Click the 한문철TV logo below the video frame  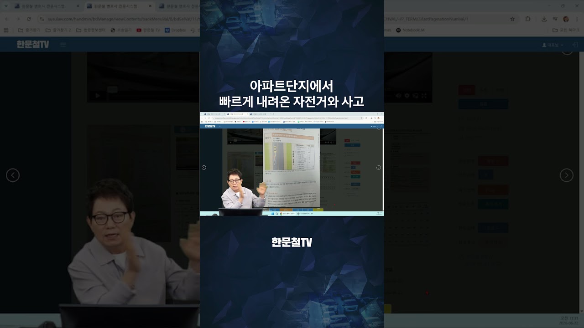[292, 242]
